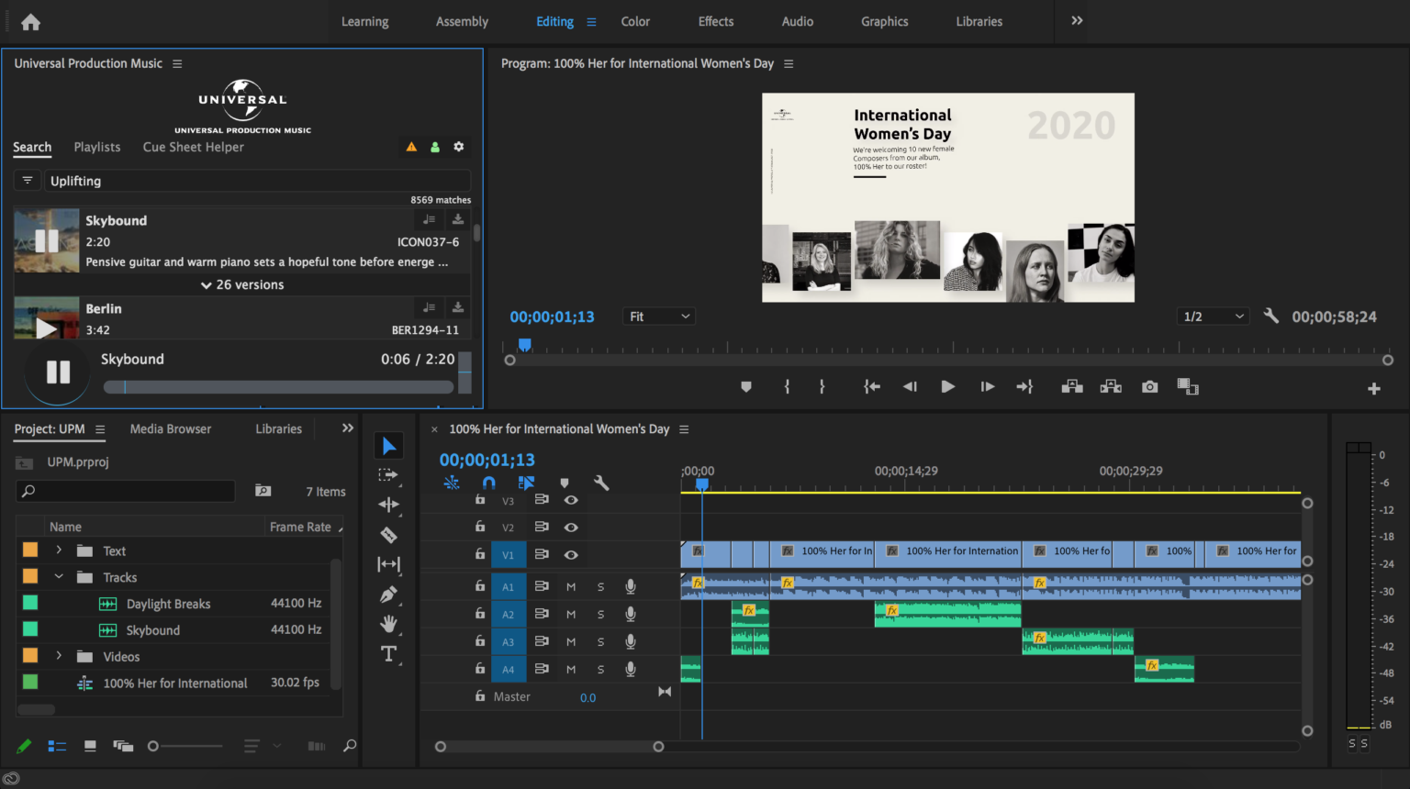Image resolution: width=1410 pixels, height=789 pixels.
Task: Click the Extract icon in Program monitor
Action: coord(1111,386)
